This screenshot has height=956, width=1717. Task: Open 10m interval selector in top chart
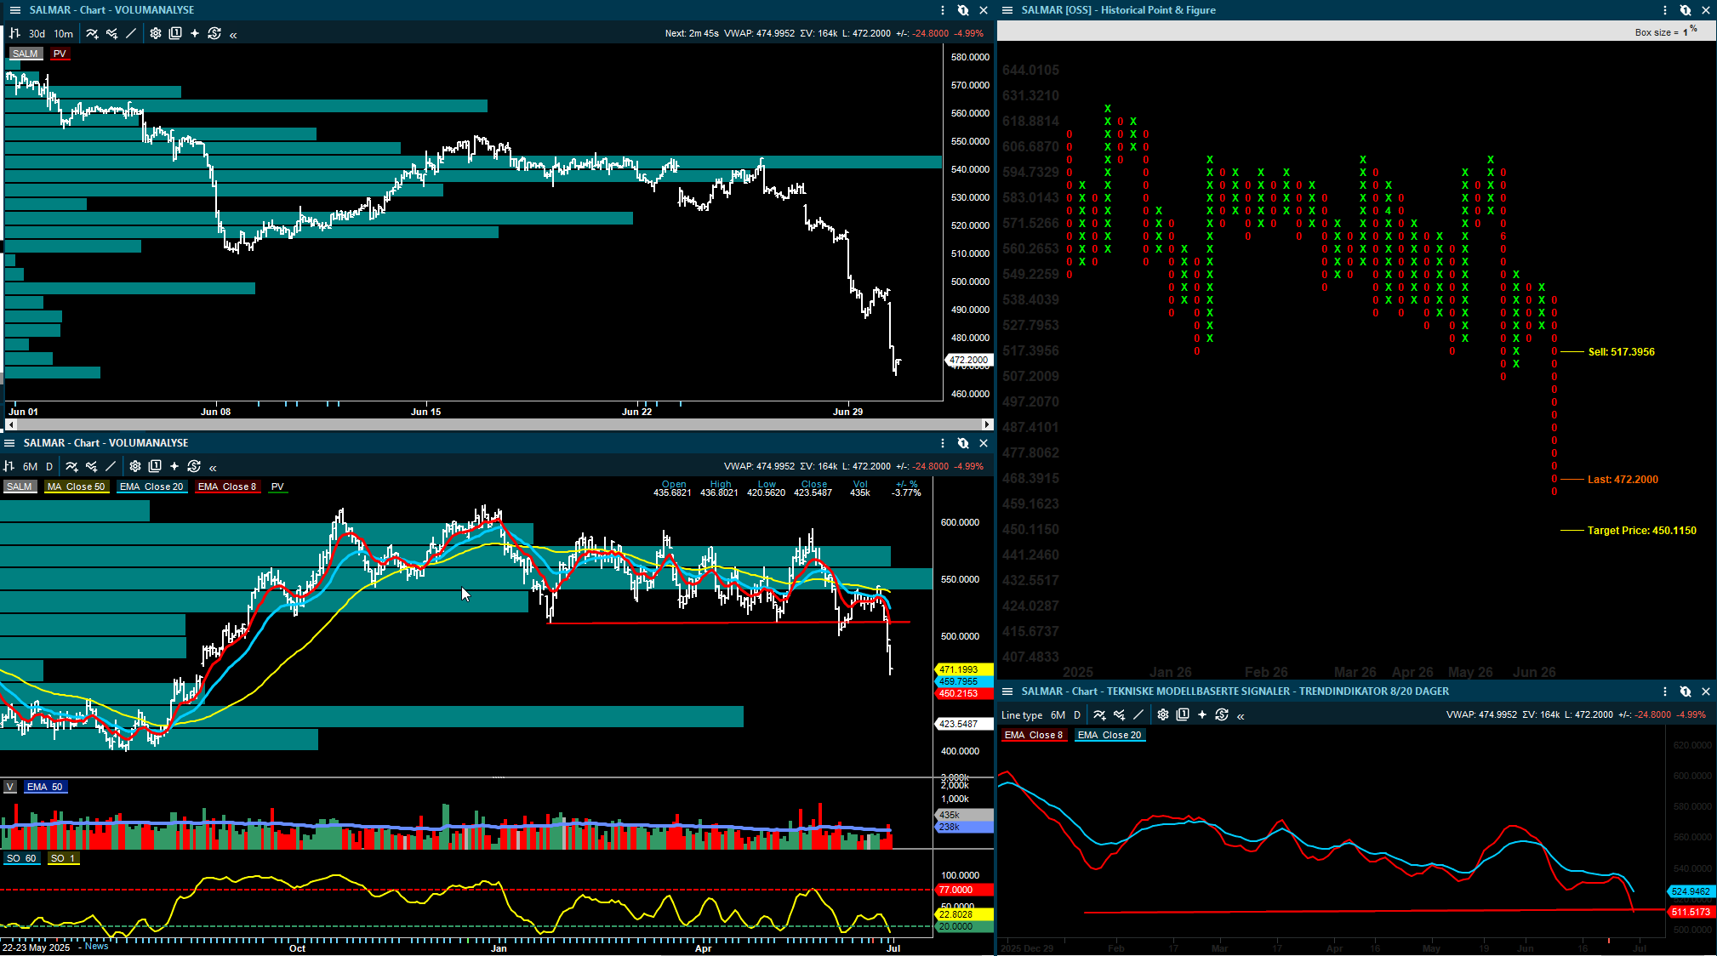[x=64, y=33]
